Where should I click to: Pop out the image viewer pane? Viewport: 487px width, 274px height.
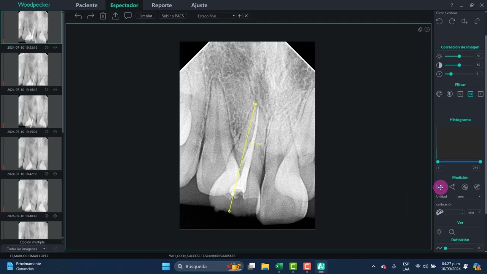tap(420, 29)
